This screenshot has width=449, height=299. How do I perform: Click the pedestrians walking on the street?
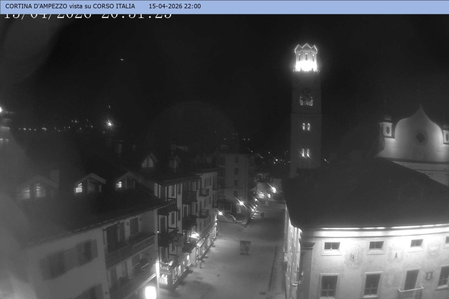click(262, 215)
